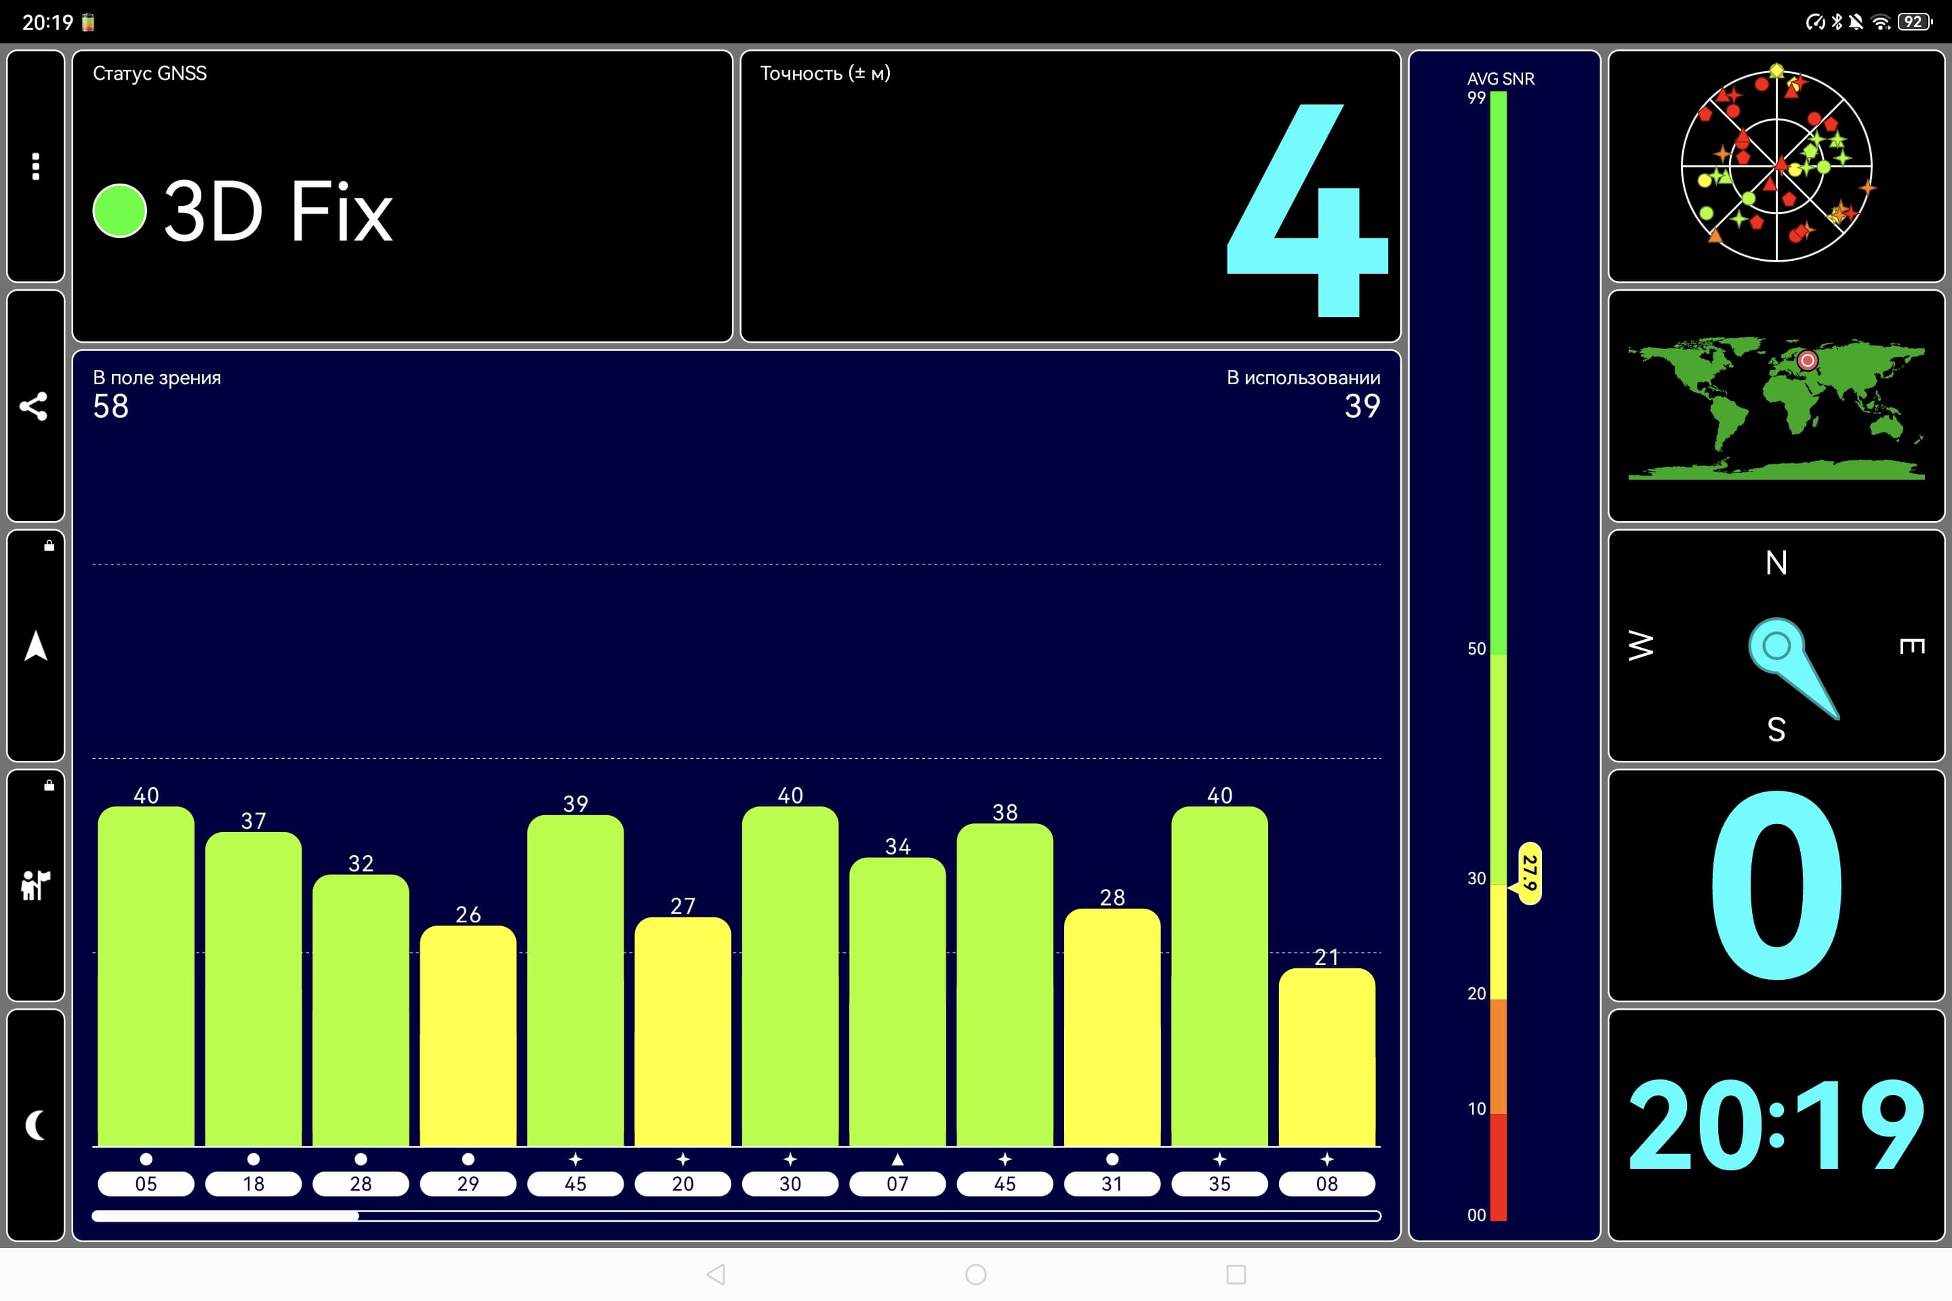
Task: Tap the Android back navigation button
Action: coord(716,1274)
